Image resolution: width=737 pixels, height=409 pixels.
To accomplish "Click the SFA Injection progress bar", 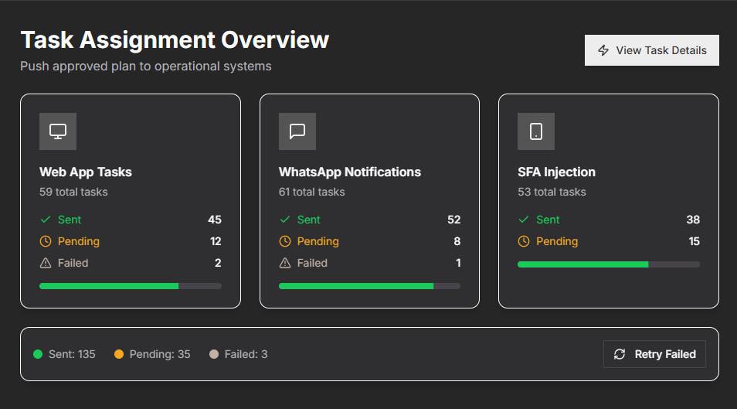I will click(609, 264).
